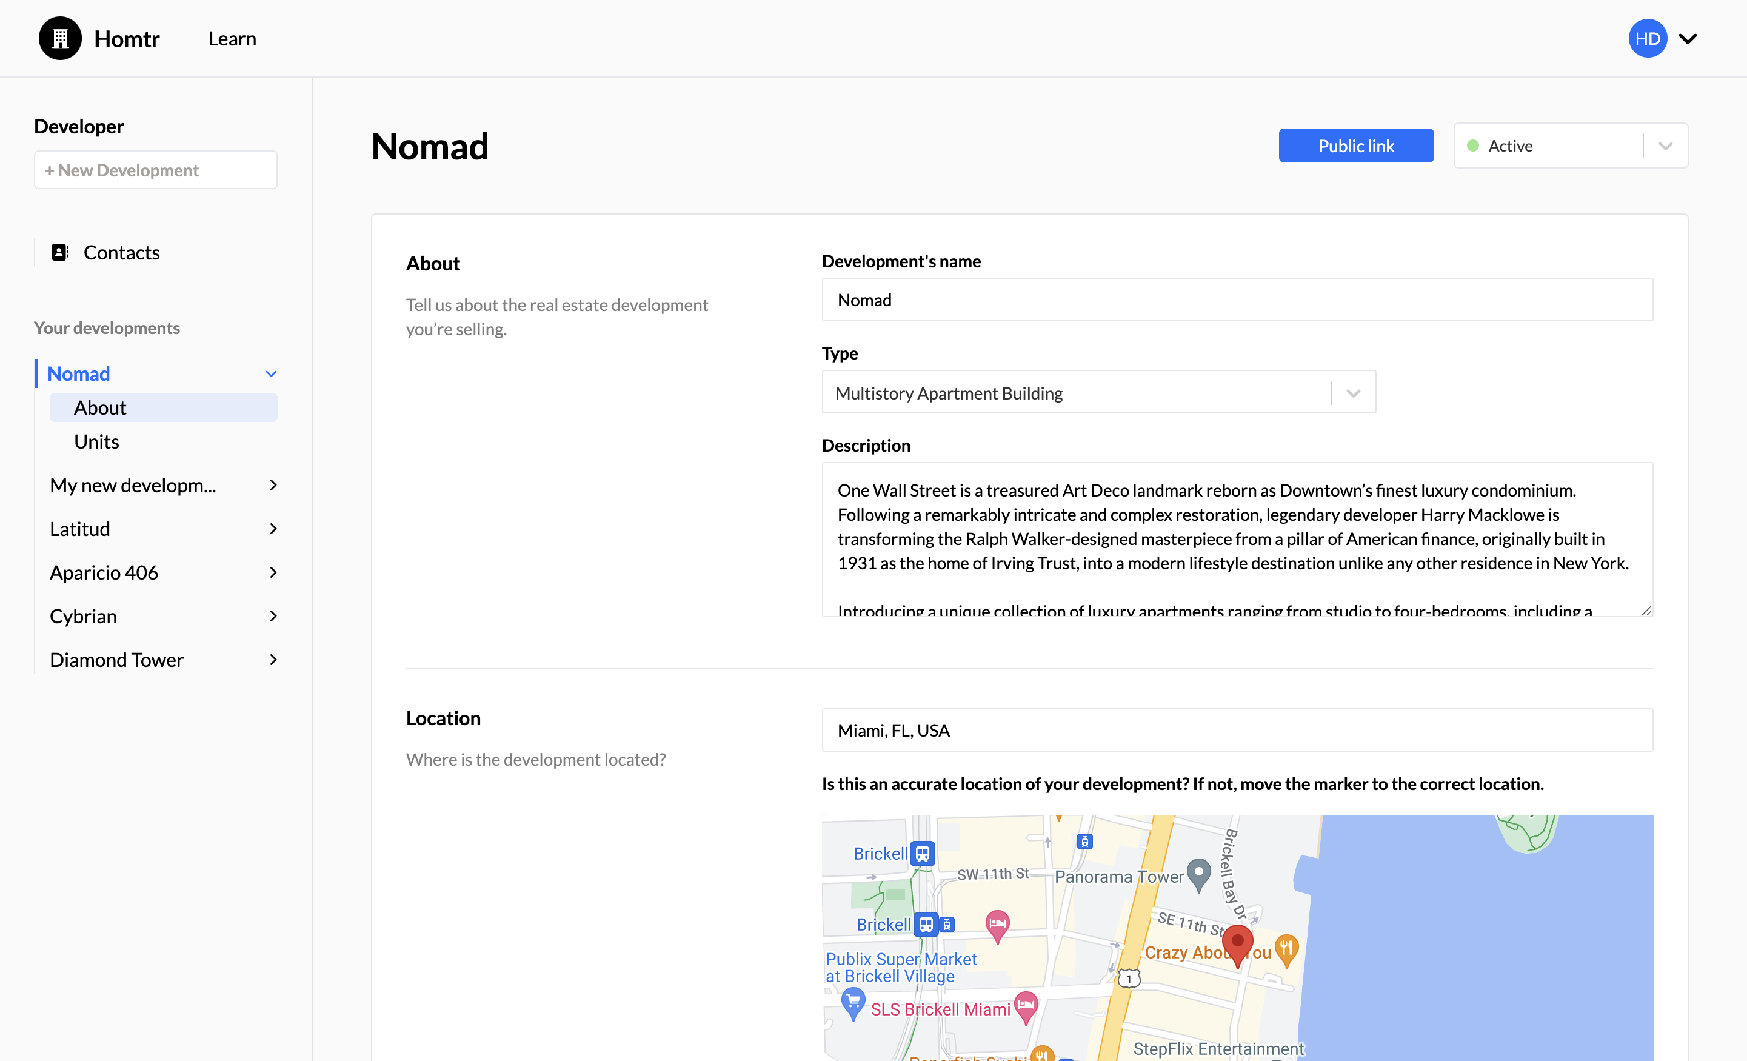Viewport: 1747px width, 1061px height.
Task: Open the Cybrian development
Action: [x=83, y=615]
